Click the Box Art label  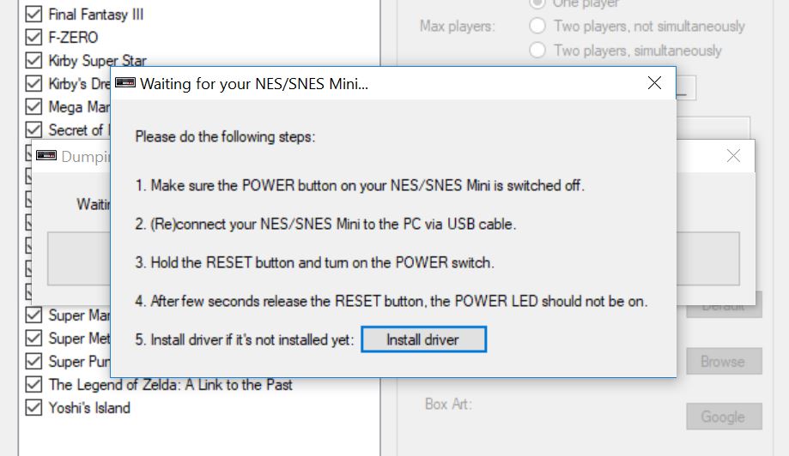(x=448, y=404)
